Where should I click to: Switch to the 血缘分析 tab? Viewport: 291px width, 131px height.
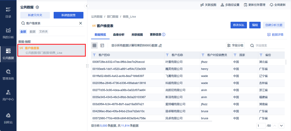[x=119, y=35]
